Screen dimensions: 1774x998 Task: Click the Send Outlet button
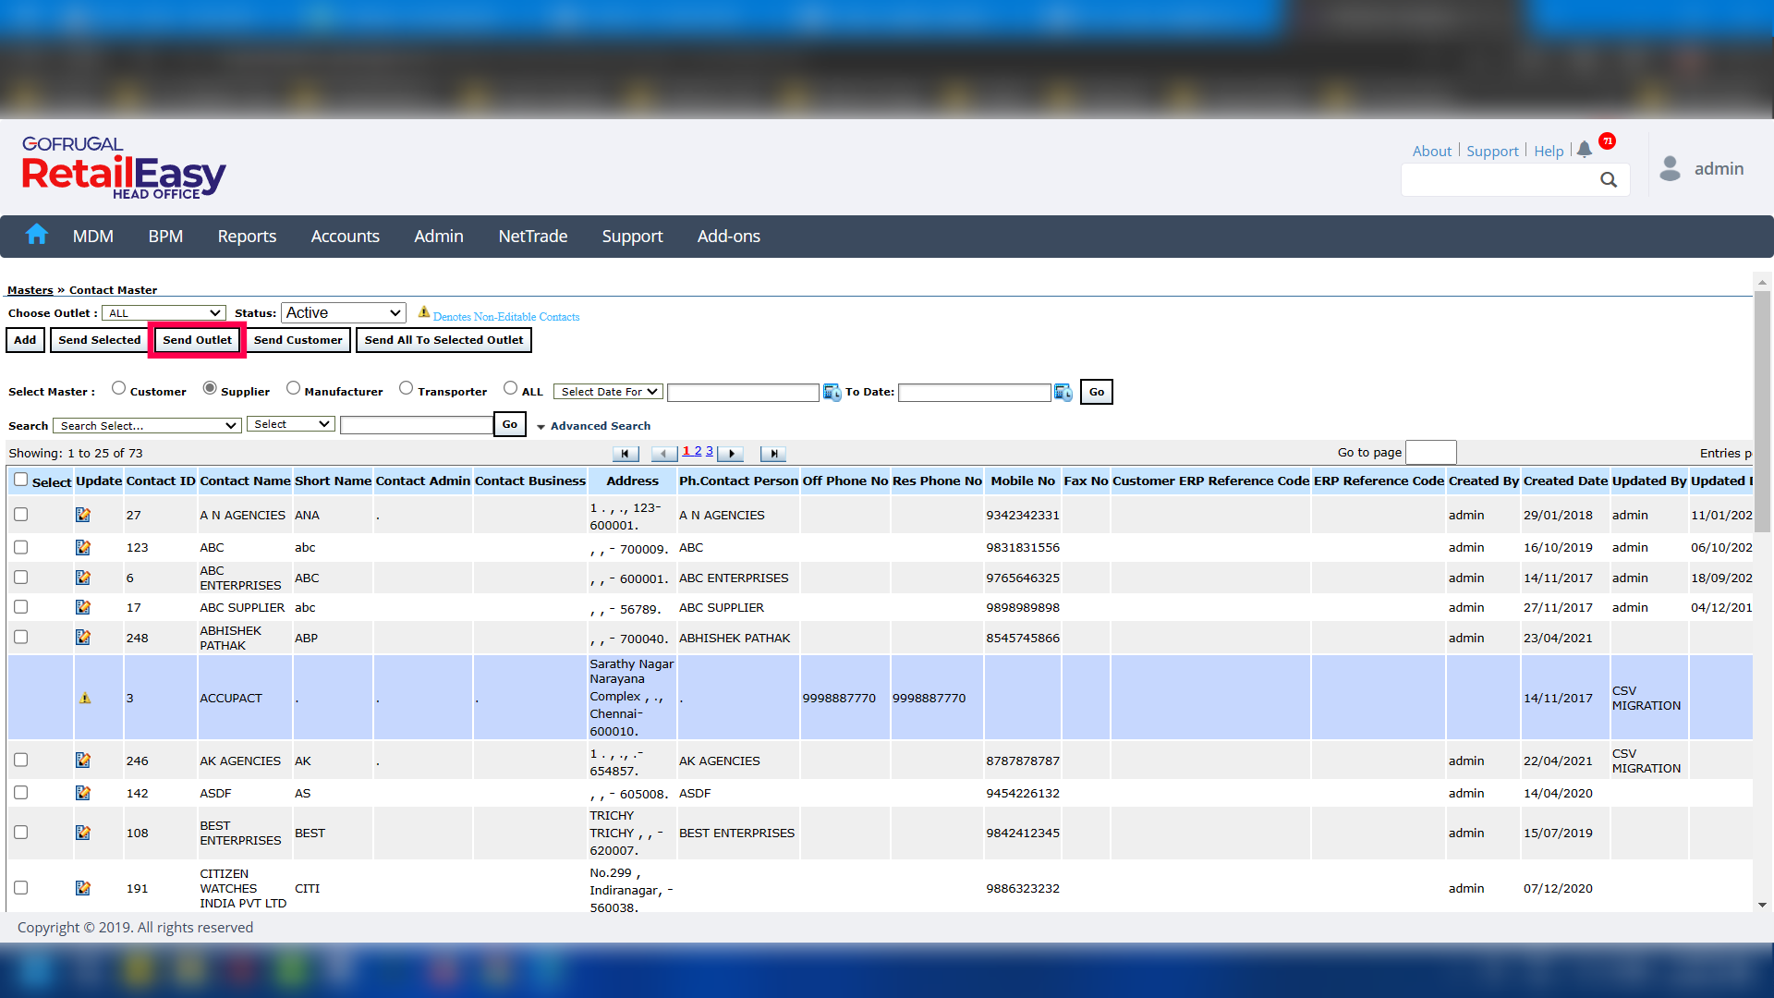[x=197, y=340]
